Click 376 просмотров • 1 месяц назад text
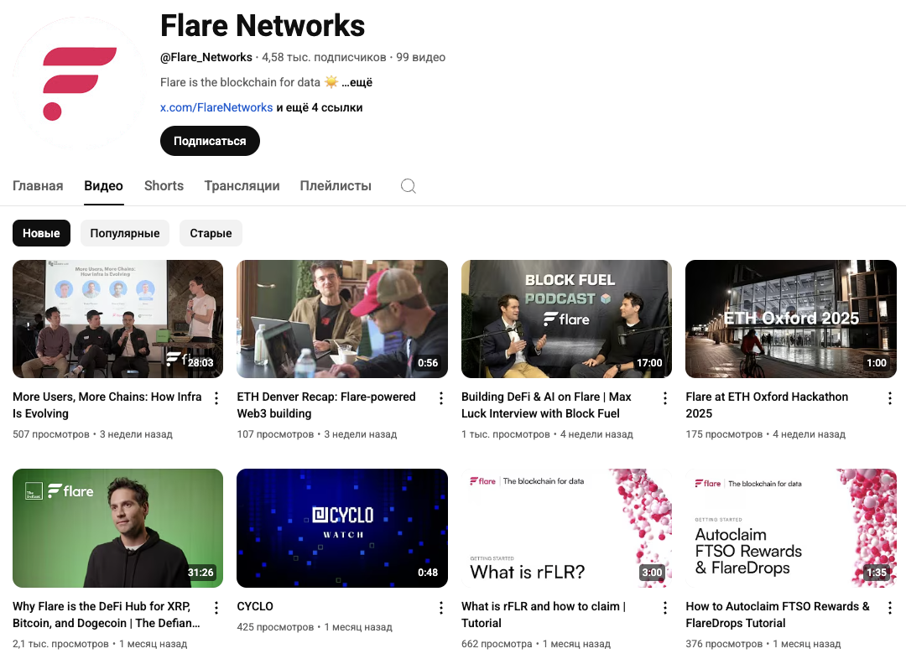This screenshot has width=906, height=659. point(763,643)
